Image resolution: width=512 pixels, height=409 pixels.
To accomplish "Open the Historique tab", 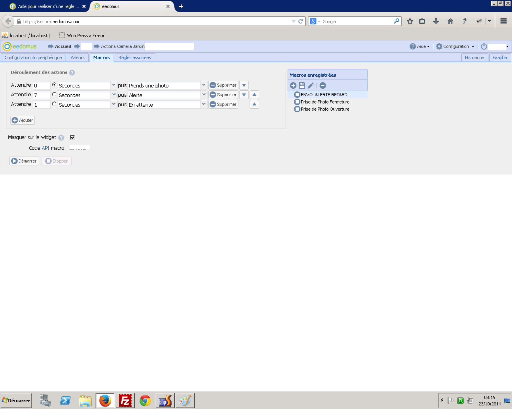I will (474, 58).
